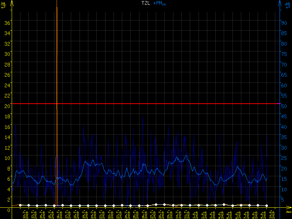The height and width of the screenshot is (219, 292).
Task: Click the 0 origin label on left axis
Action: pyautogui.click(x=8, y=210)
